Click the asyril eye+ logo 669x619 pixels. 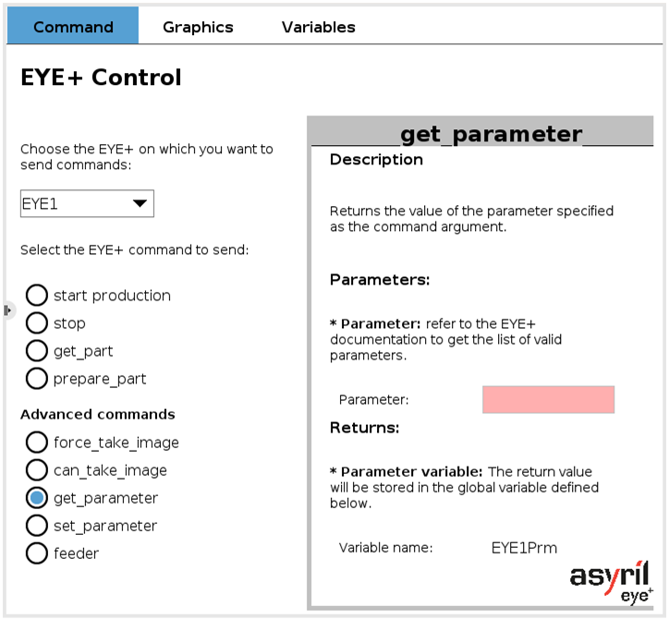point(612,582)
